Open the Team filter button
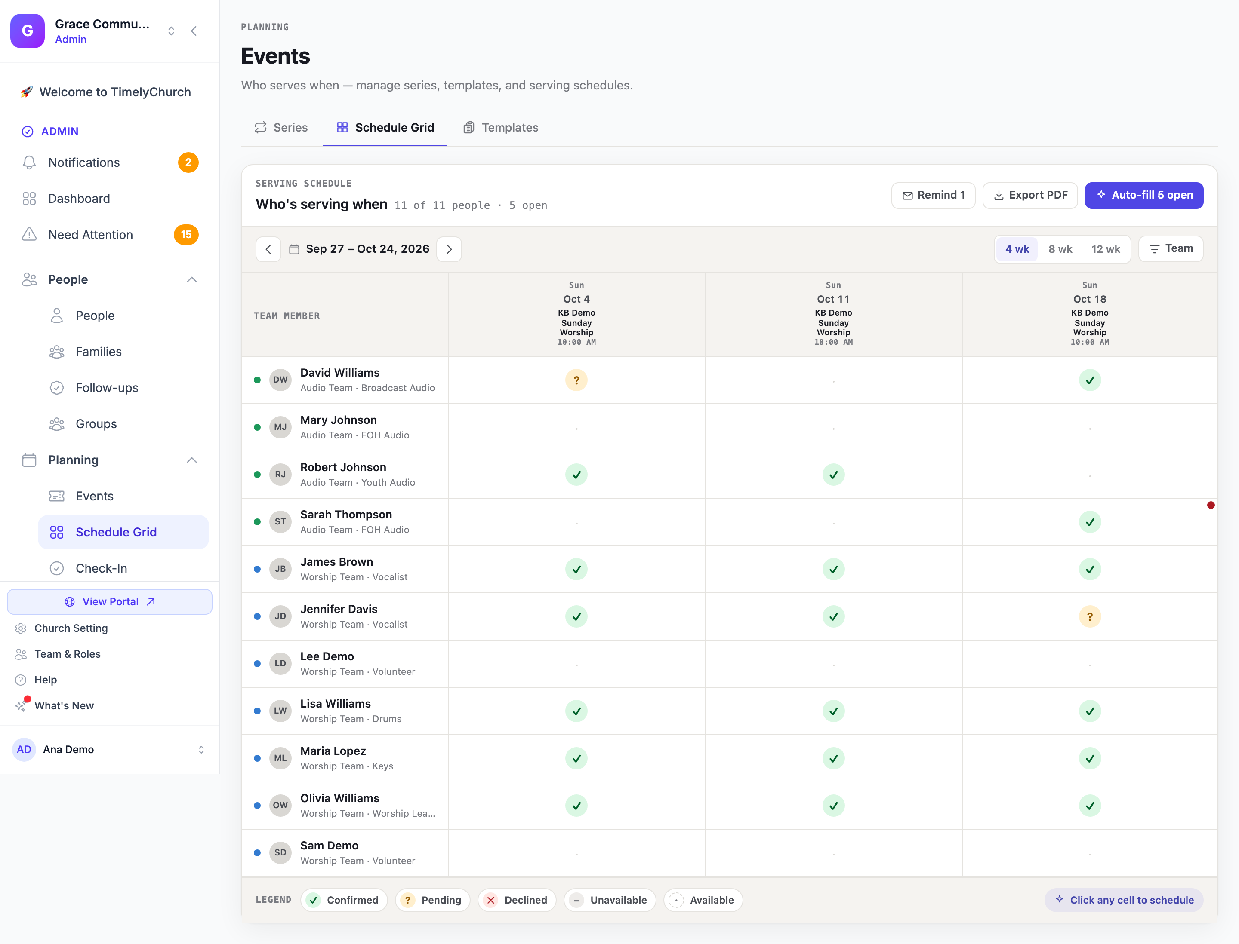The image size is (1239, 944). tap(1171, 249)
